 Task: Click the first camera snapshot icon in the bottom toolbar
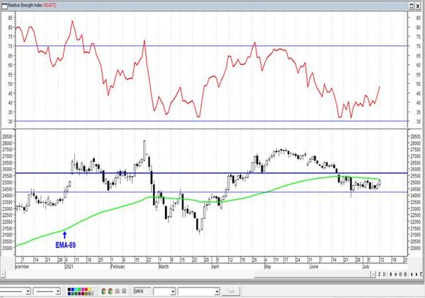point(118,291)
